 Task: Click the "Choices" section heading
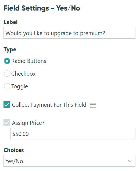pyautogui.click(x=14, y=150)
